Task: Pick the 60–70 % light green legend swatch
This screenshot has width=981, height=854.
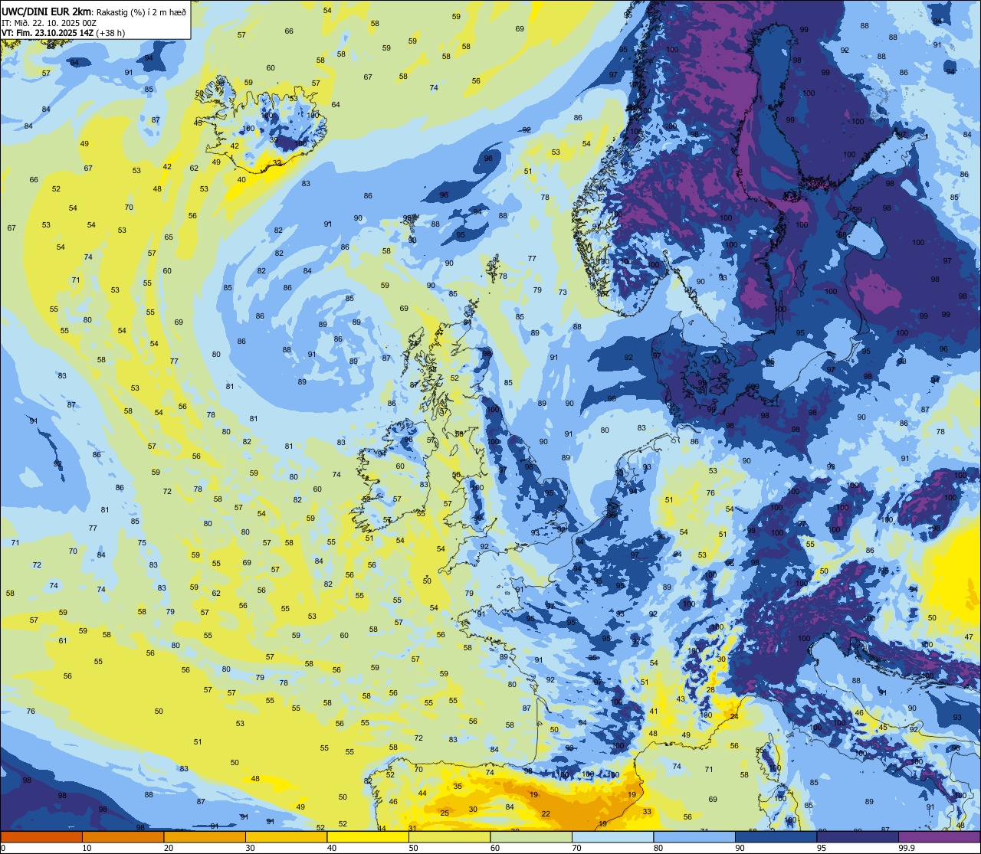Action: click(x=531, y=837)
